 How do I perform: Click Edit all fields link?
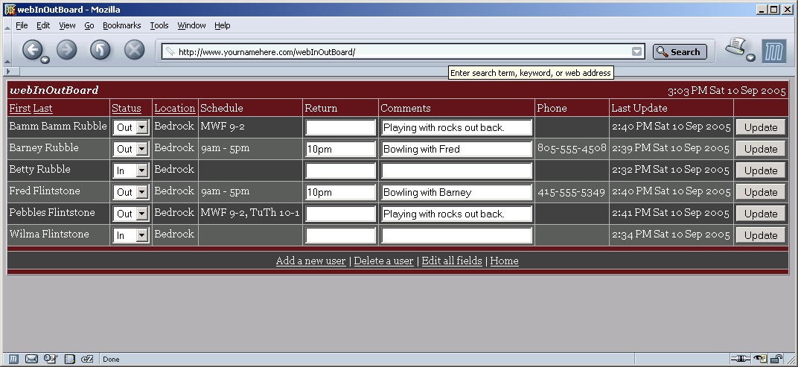tap(451, 261)
